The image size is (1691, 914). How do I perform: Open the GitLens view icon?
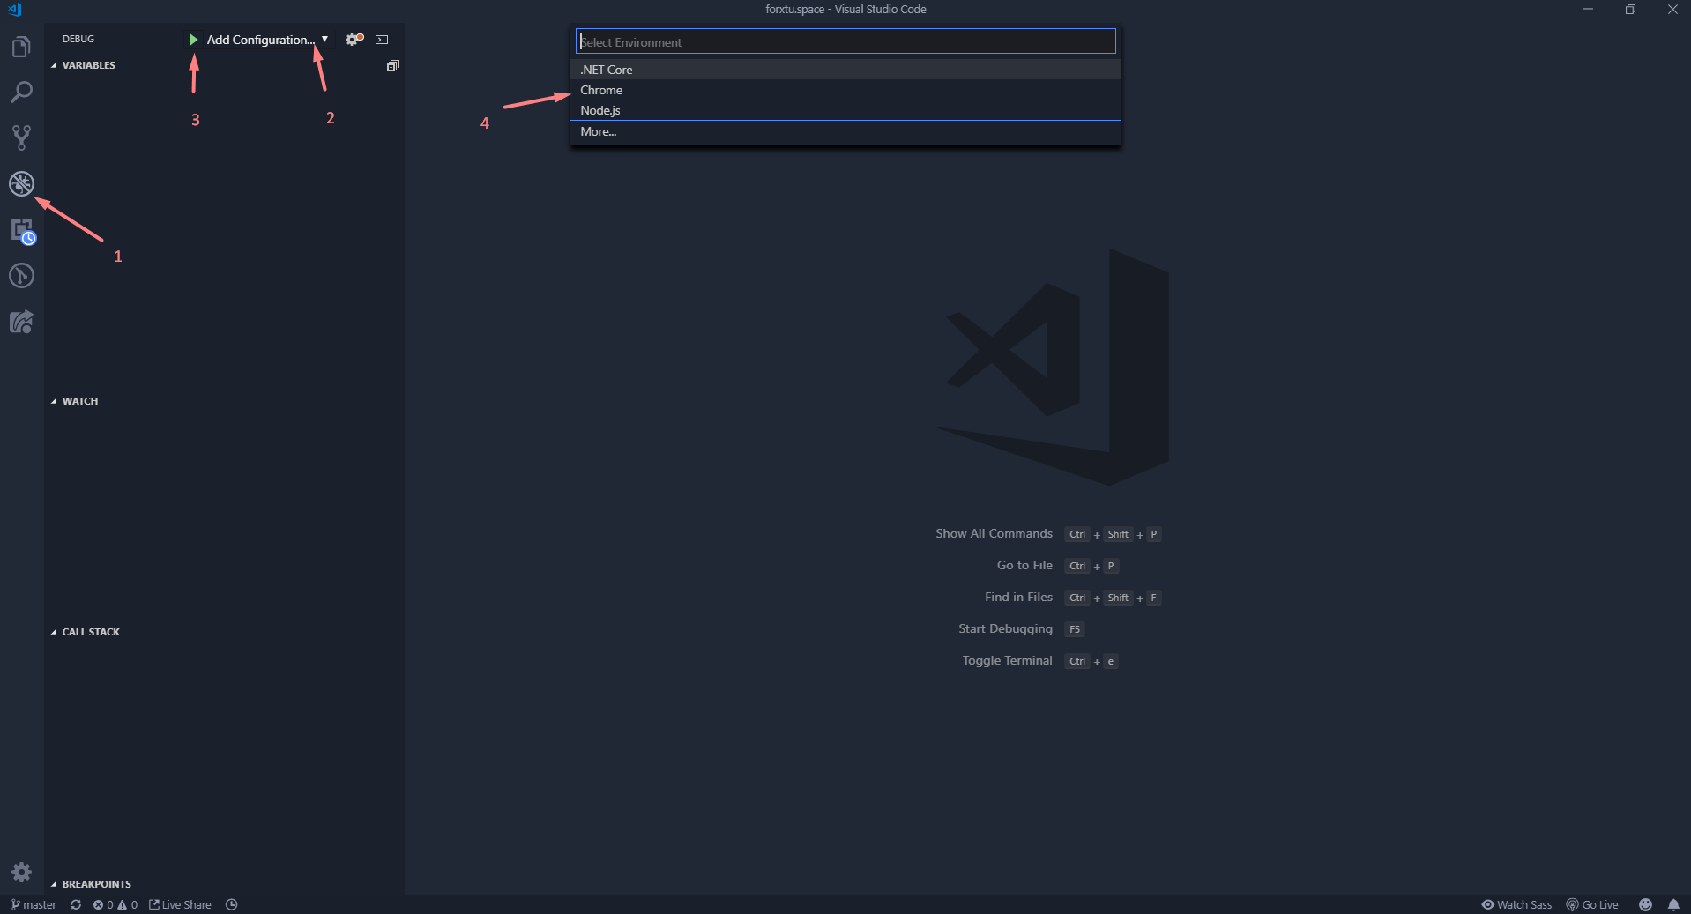21,276
